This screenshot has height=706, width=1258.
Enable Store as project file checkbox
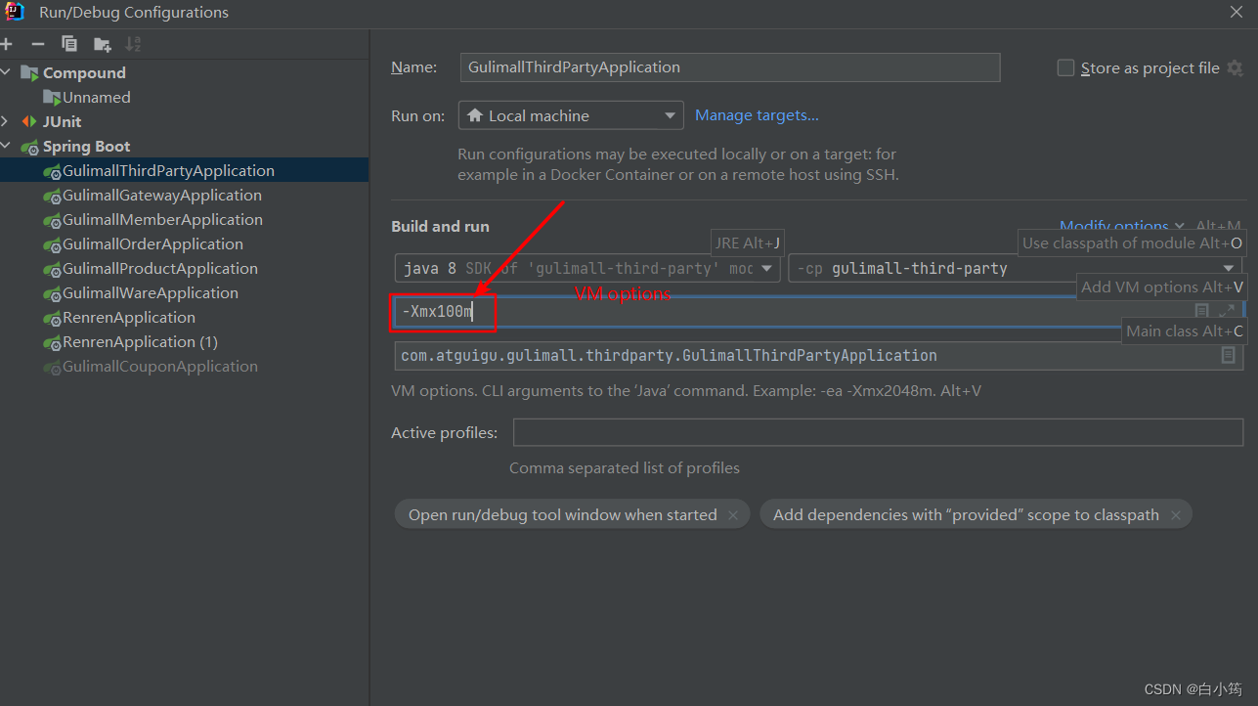click(x=1066, y=68)
